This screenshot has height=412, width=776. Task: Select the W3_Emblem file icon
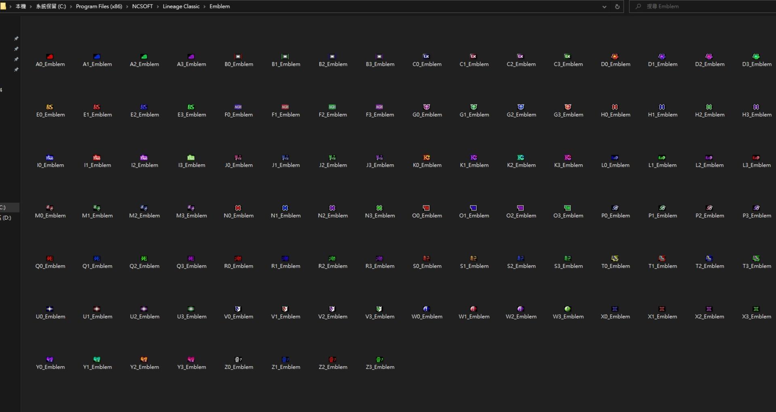568,309
